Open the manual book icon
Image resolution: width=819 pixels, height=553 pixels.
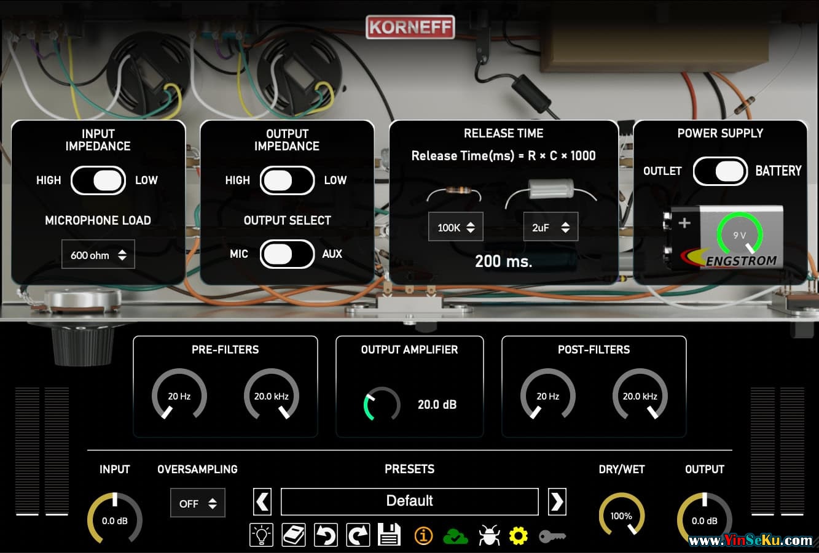tap(294, 535)
